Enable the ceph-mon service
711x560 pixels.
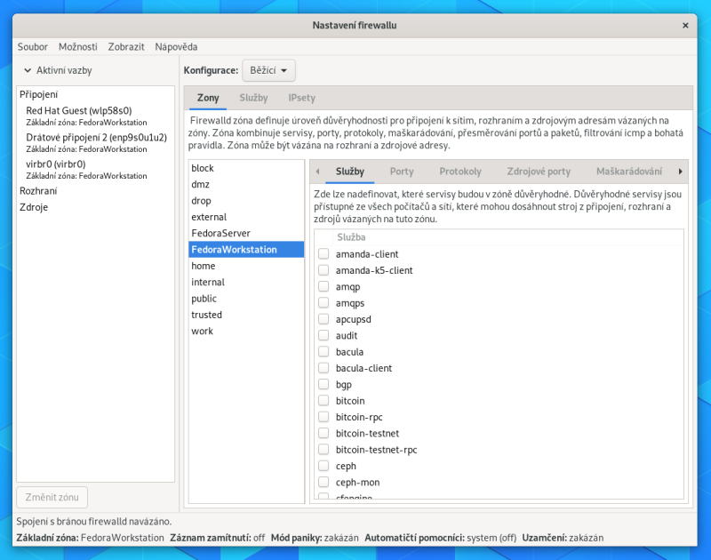325,481
